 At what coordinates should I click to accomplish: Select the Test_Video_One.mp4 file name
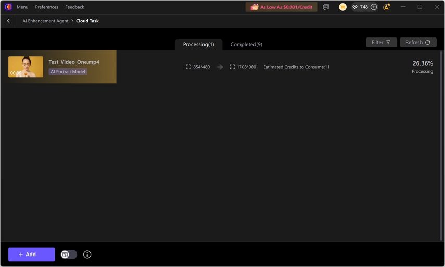coord(74,62)
